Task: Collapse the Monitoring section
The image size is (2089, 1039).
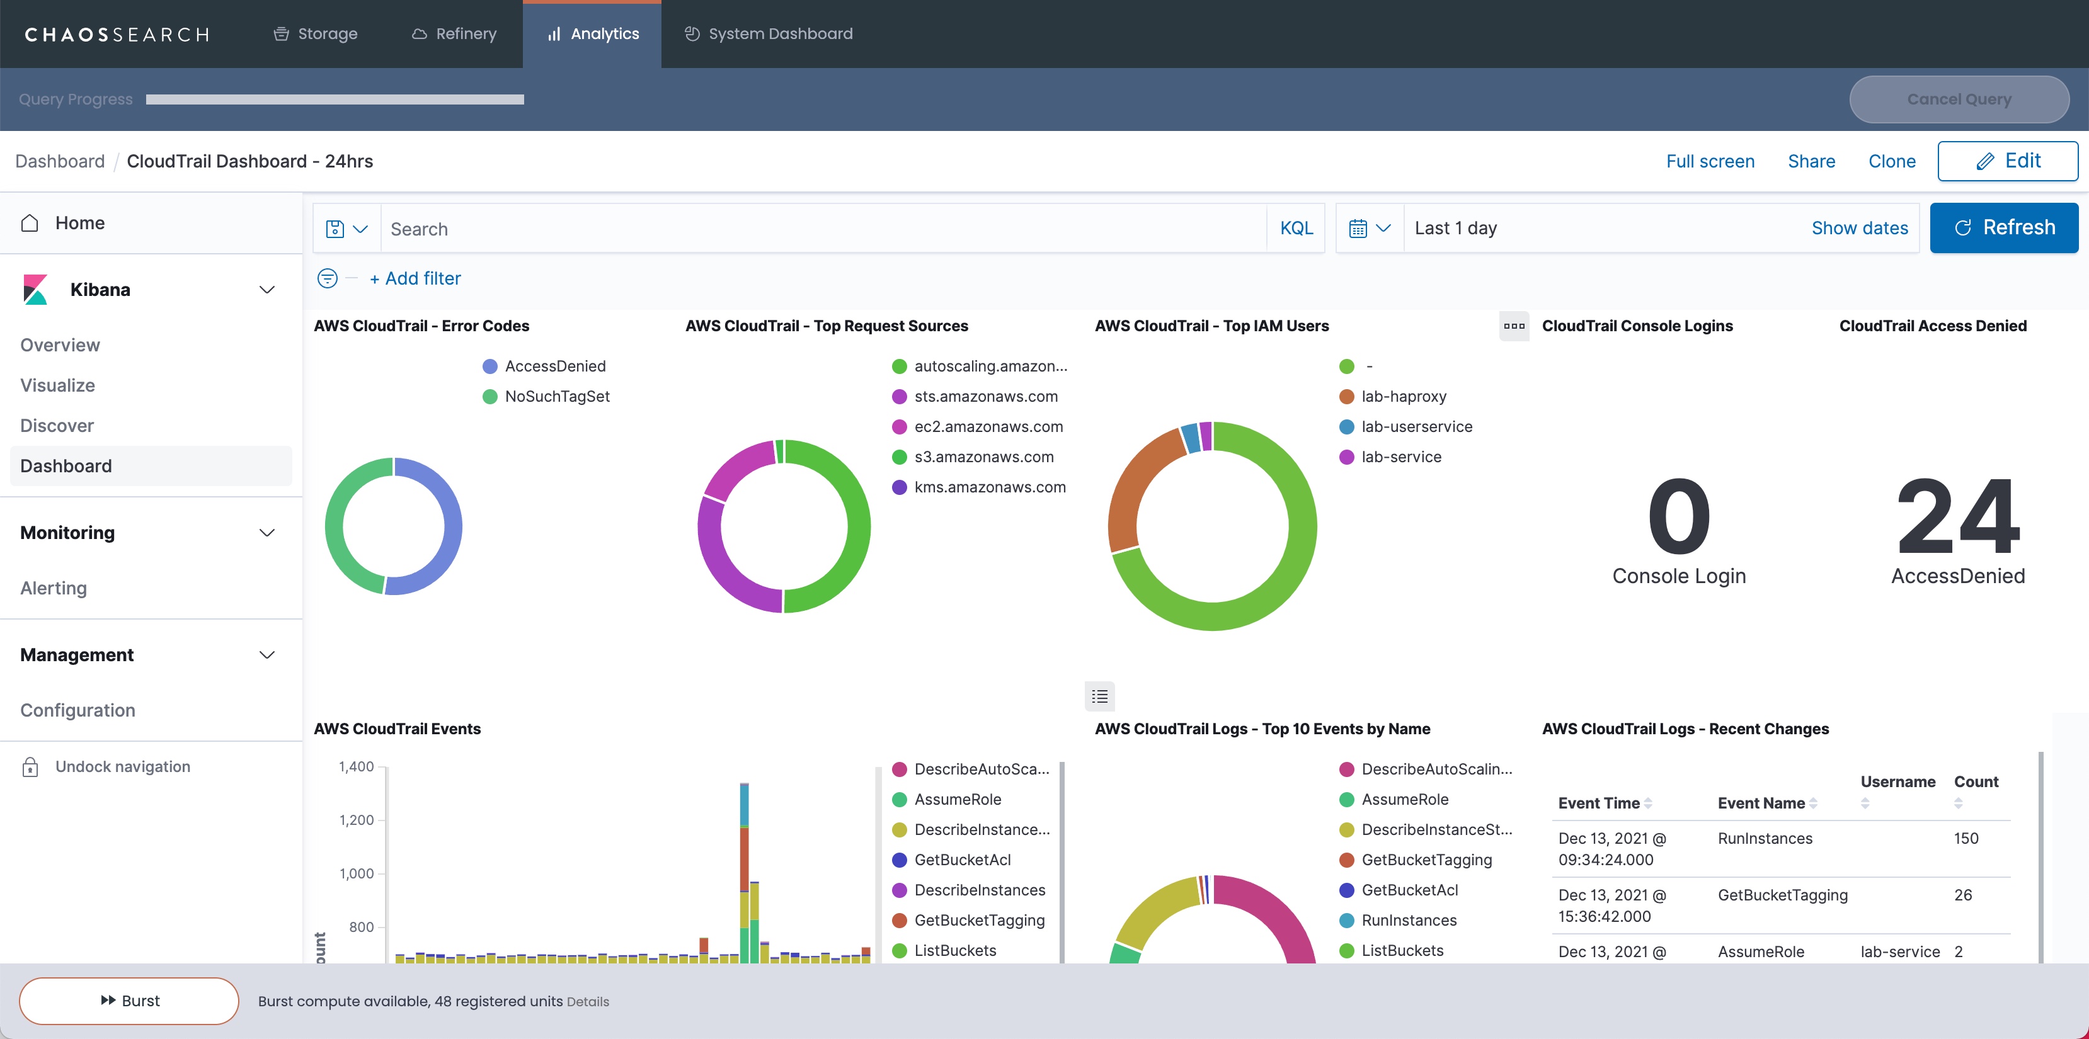Action: coord(267,533)
